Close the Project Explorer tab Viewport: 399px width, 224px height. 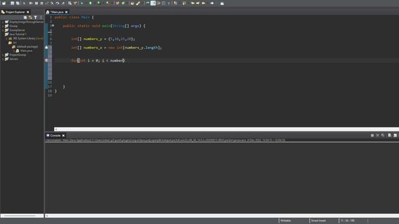click(x=28, y=12)
